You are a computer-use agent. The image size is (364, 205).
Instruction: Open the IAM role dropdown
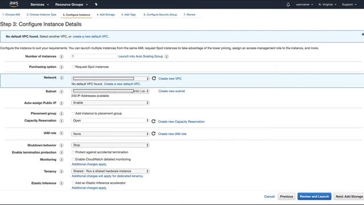[x=110, y=134]
